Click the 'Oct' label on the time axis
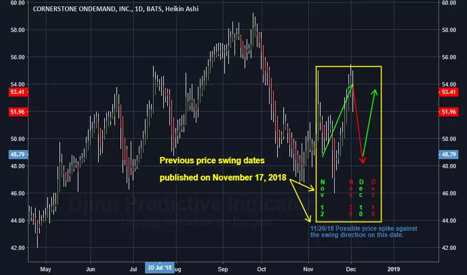The width and height of the screenshot is (467, 275). click(262, 269)
